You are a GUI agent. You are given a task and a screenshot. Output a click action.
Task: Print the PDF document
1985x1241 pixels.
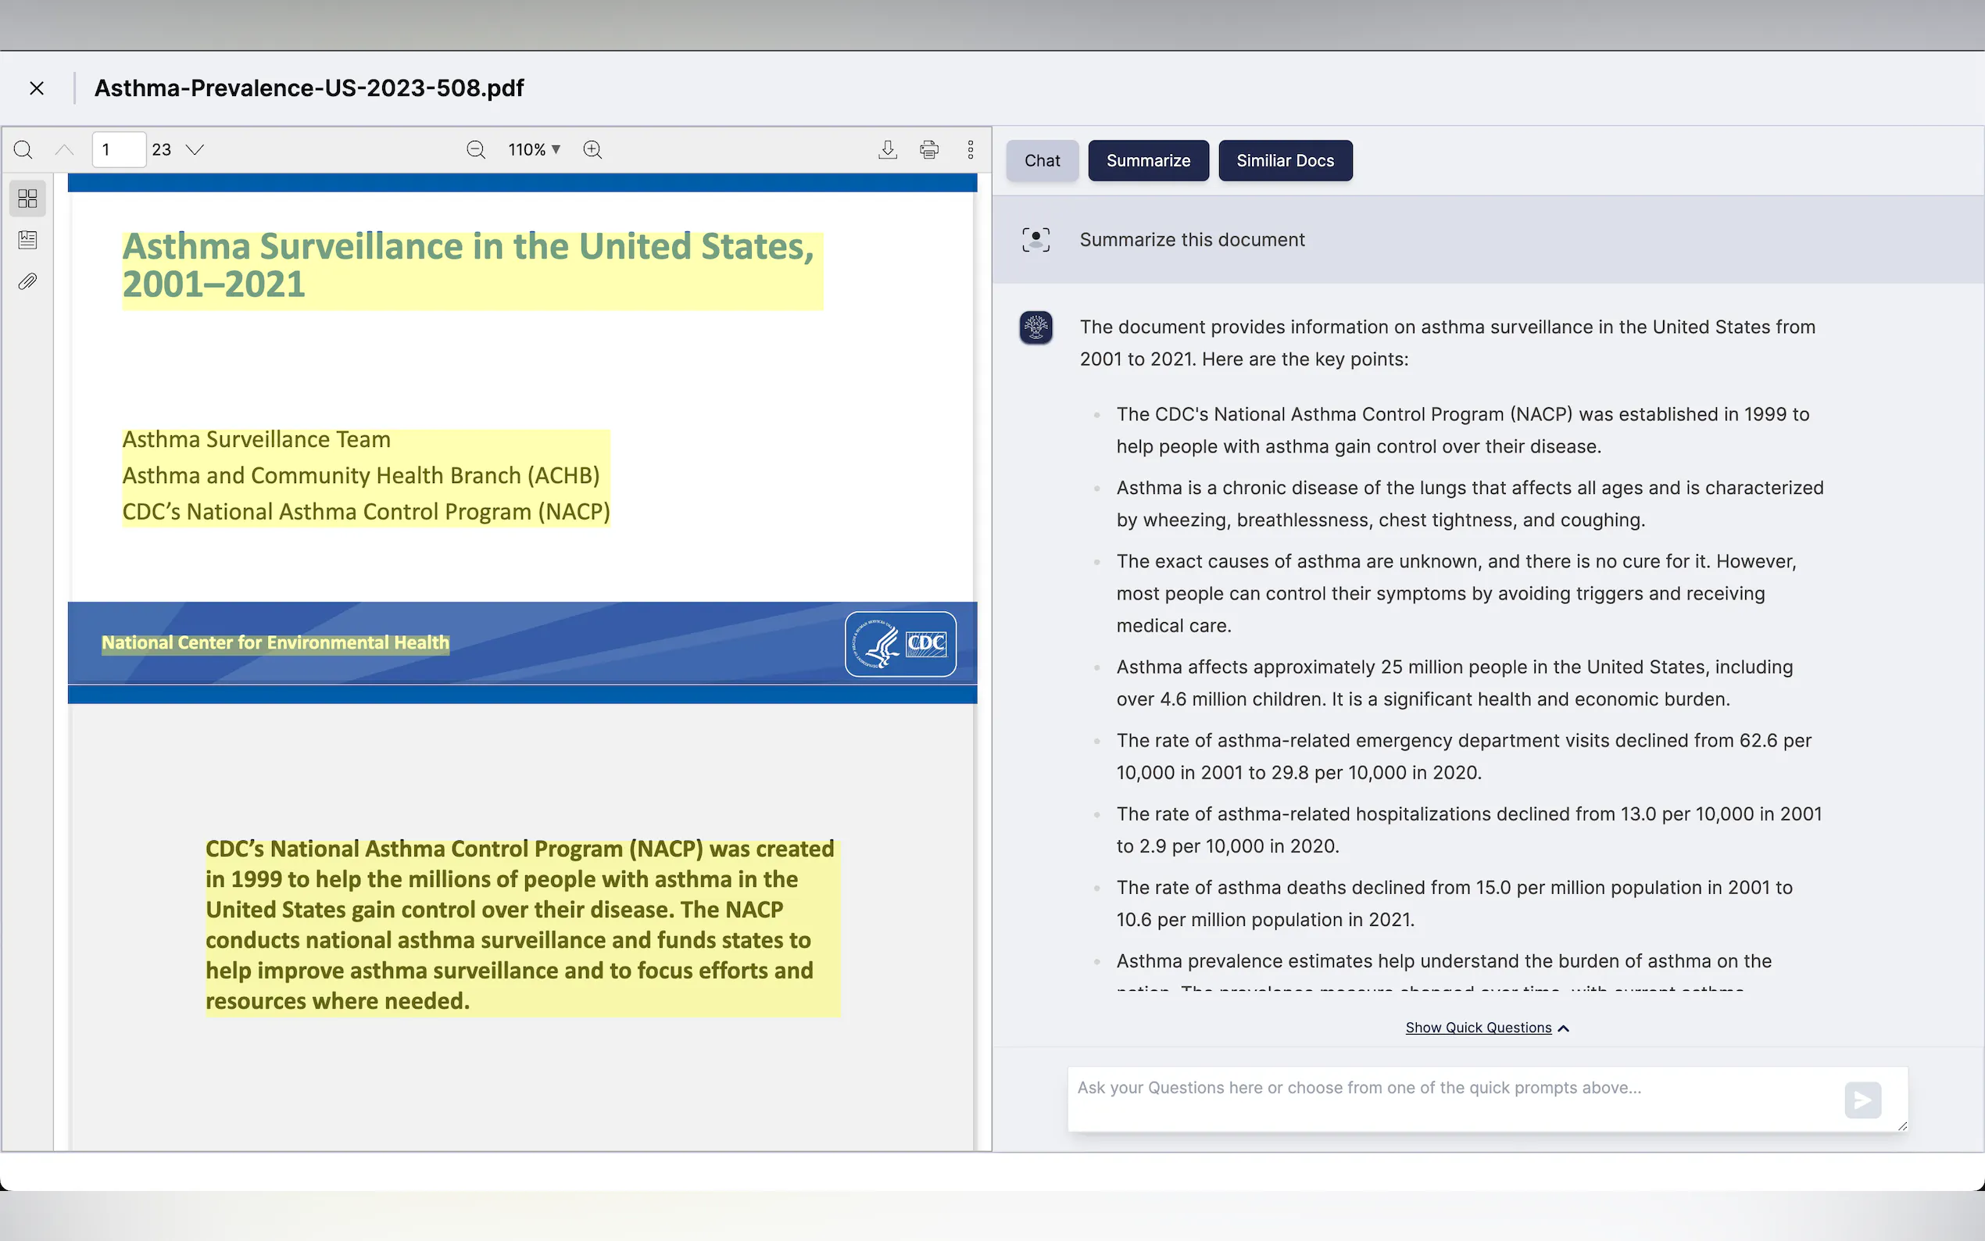[929, 149]
